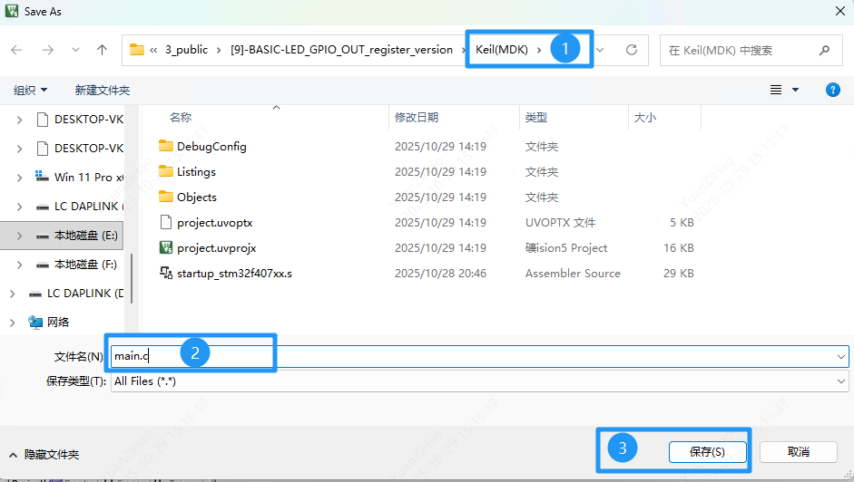
Task: Sort by 修改日期 column header
Action: (417, 118)
